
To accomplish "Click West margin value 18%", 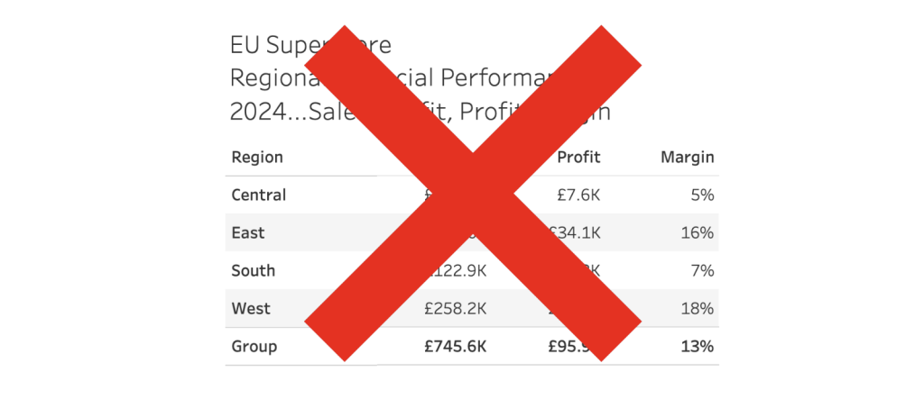I will (698, 308).
